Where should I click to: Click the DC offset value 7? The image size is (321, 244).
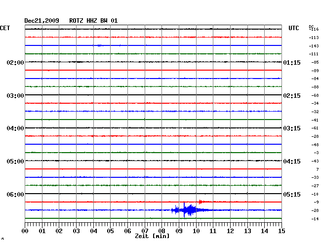[318, 169]
